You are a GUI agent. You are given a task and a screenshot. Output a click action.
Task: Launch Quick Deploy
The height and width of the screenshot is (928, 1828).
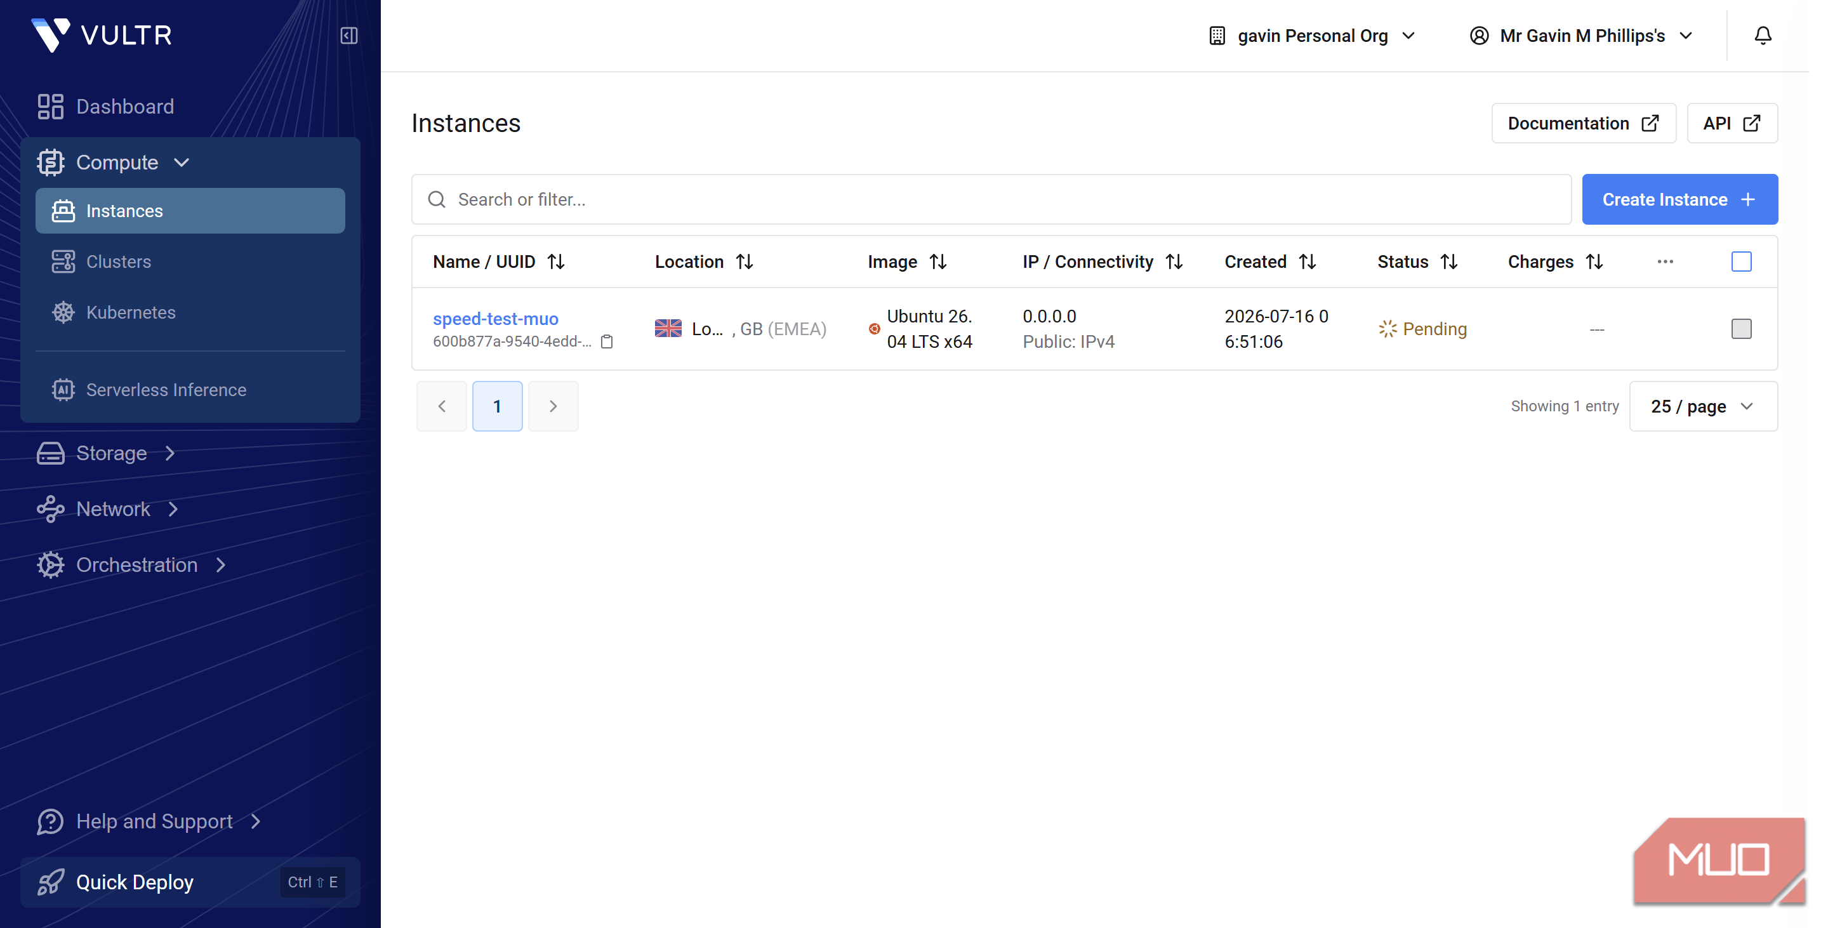(190, 882)
